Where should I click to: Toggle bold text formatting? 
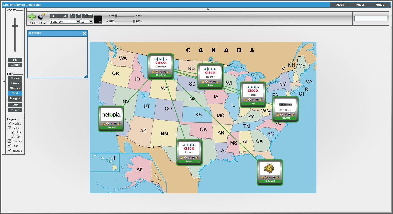tap(53, 16)
